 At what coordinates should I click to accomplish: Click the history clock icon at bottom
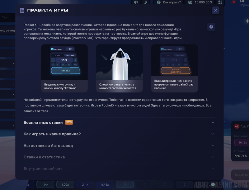tap(213, 184)
